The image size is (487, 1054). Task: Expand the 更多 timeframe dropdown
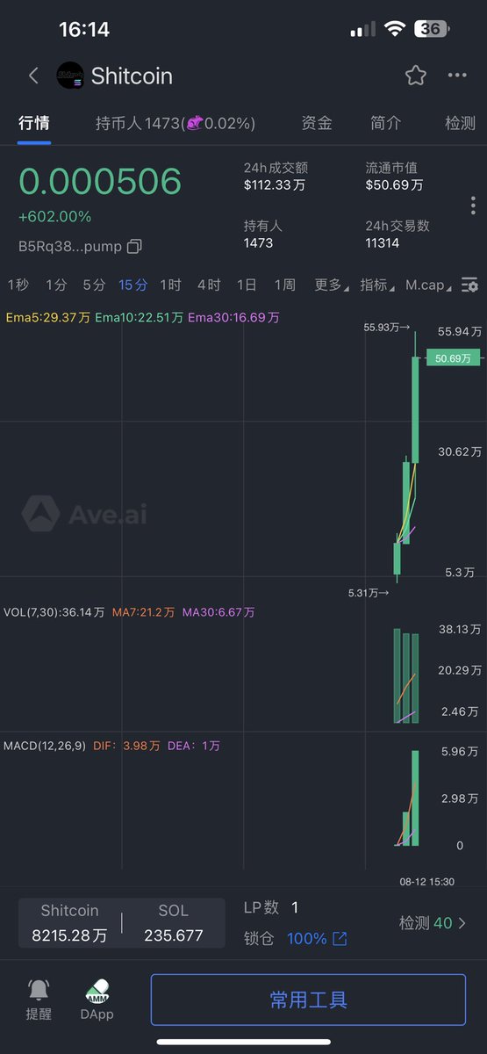(331, 285)
